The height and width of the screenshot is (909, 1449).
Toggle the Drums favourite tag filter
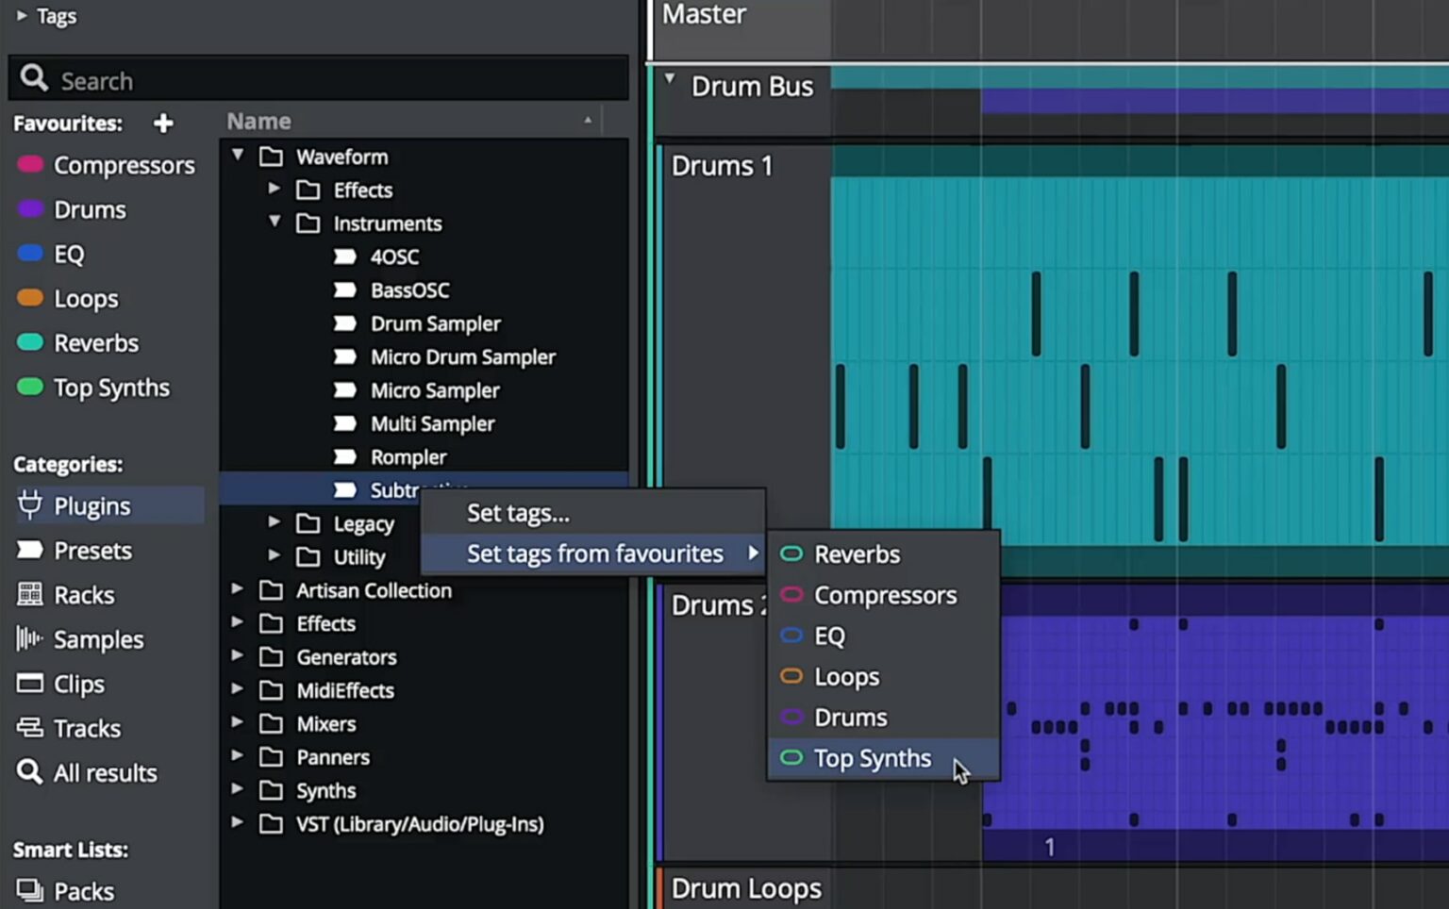click(30, 209)
